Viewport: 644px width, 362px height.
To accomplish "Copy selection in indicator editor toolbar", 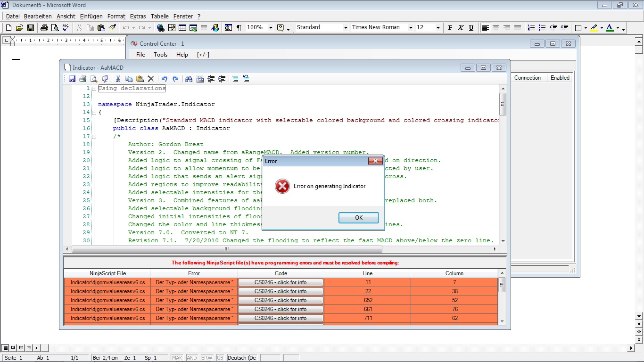I will (129, 79).
